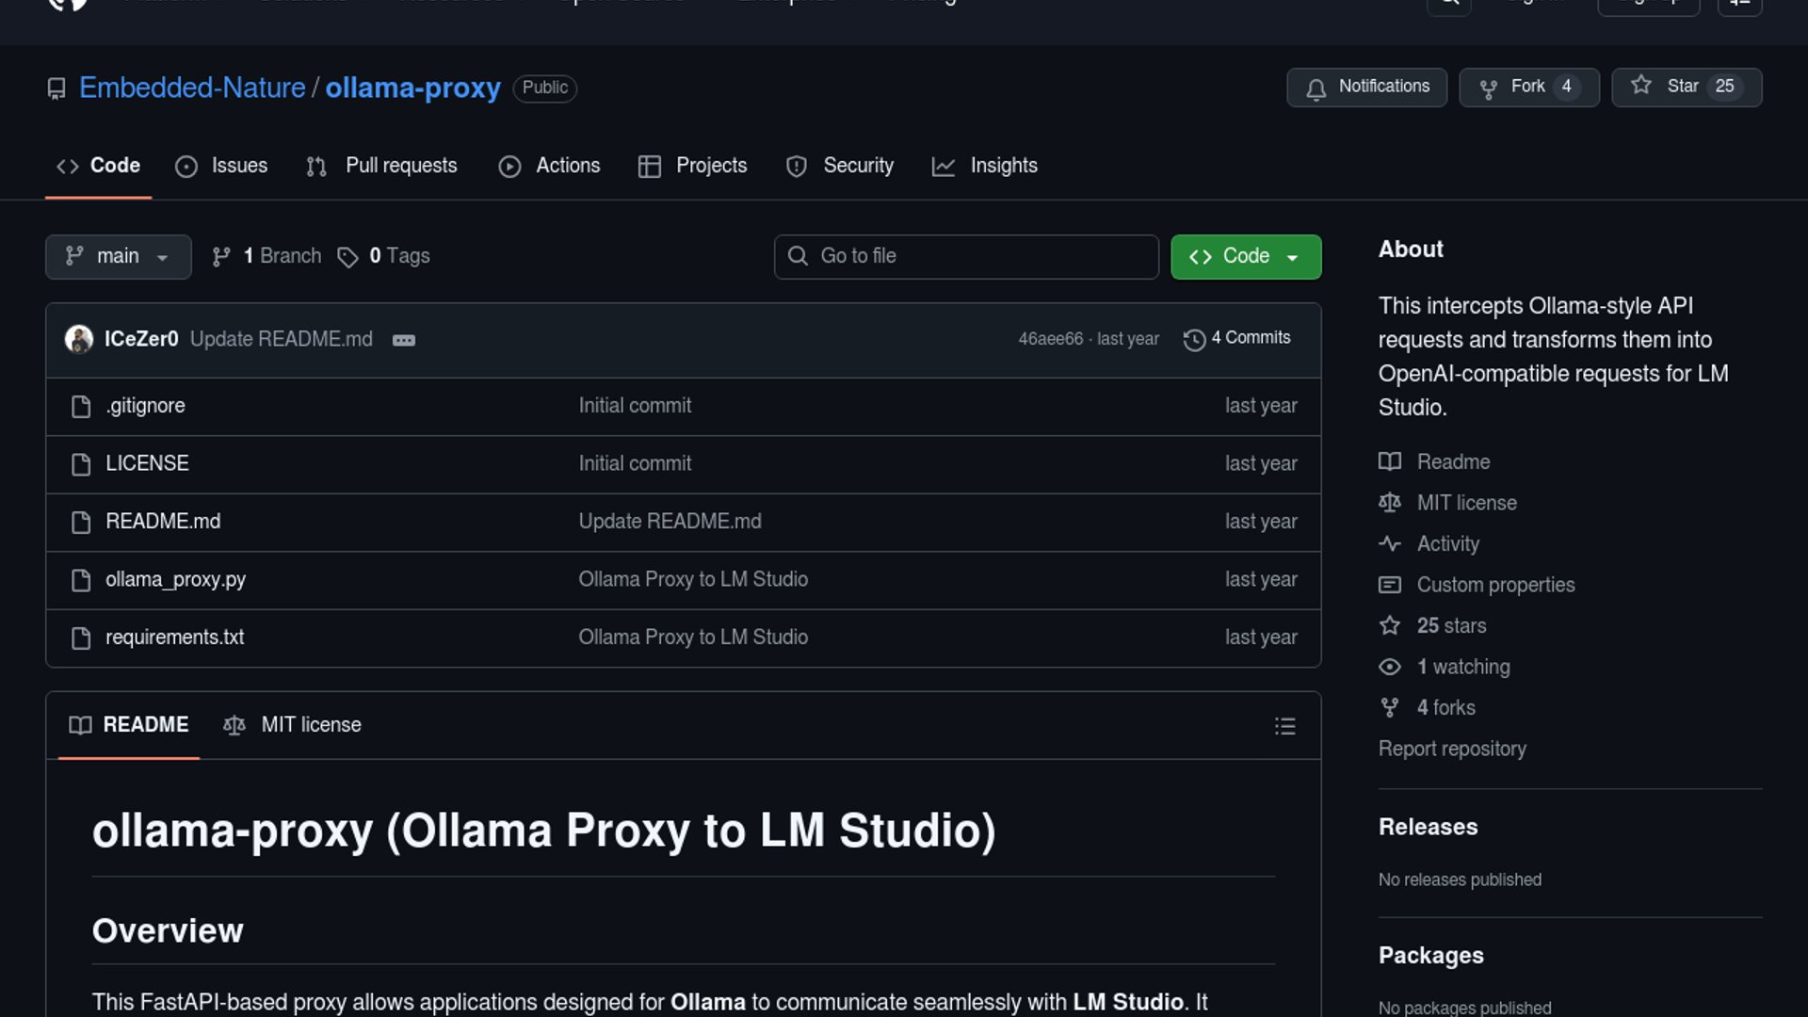Open the main branch dropdown

coord(118,256)
